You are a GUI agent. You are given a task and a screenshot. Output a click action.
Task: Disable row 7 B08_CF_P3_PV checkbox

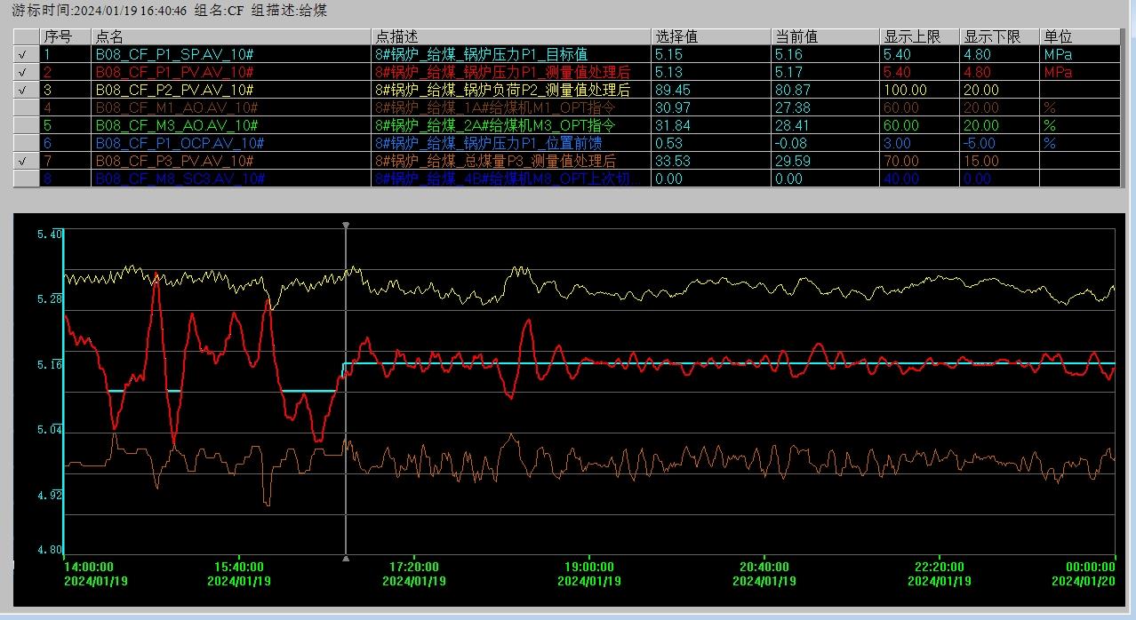[x=23, y=161]
